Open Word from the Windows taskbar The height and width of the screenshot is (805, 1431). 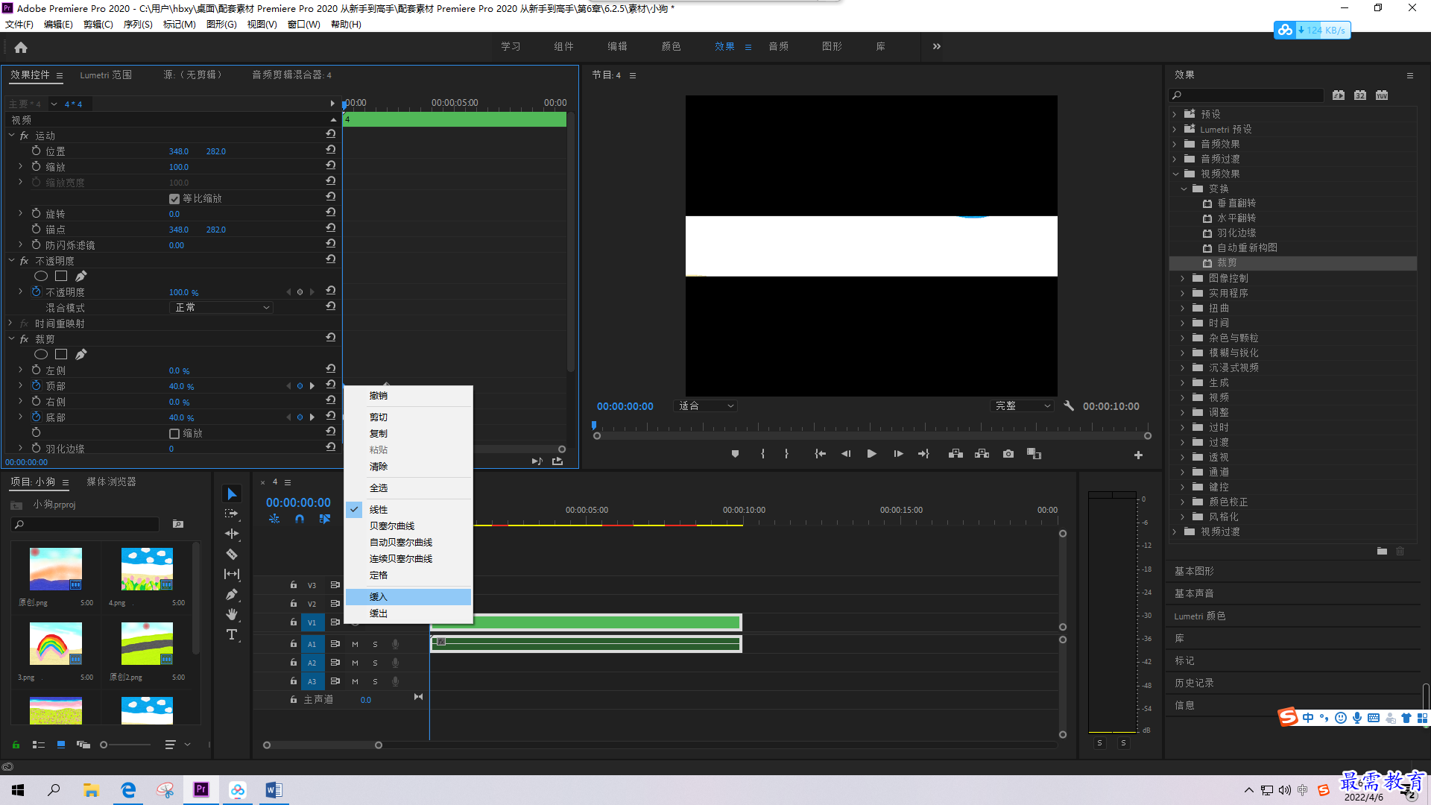(274, 790)
